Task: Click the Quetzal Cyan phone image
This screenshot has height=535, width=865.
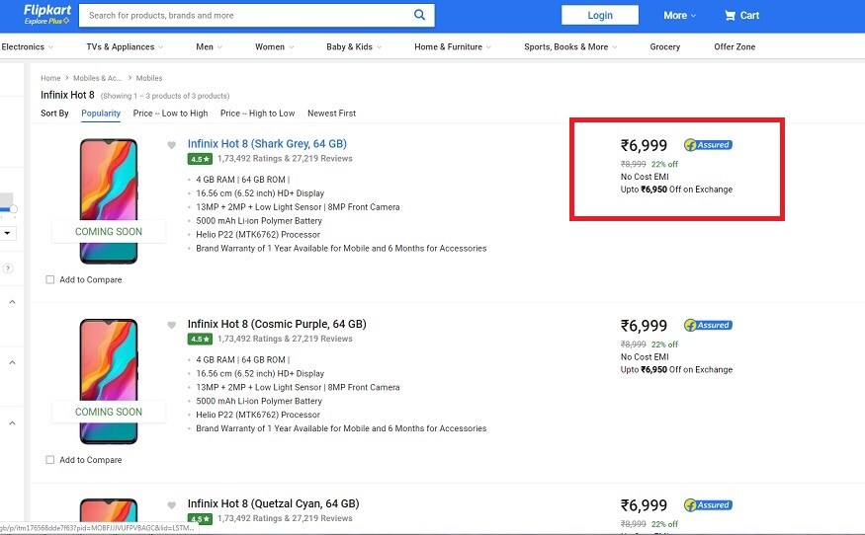Action: point(109,510)
